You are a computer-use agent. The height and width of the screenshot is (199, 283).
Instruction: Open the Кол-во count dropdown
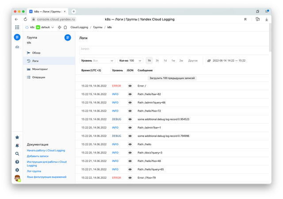[130, 60]
